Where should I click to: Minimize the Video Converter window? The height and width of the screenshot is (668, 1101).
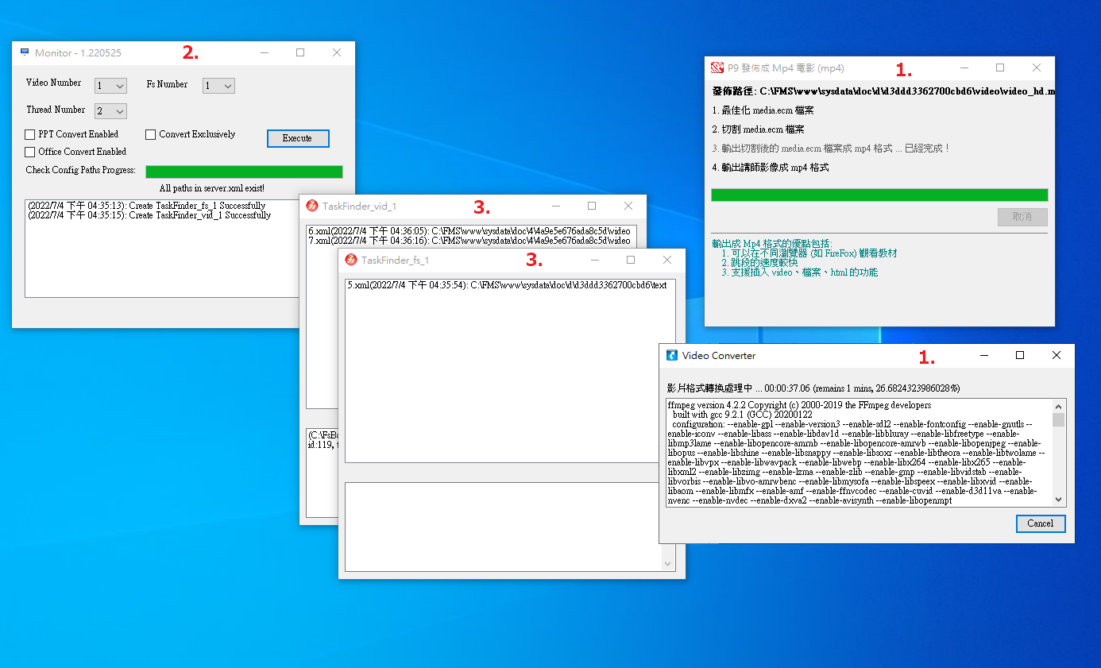[984, 355]
